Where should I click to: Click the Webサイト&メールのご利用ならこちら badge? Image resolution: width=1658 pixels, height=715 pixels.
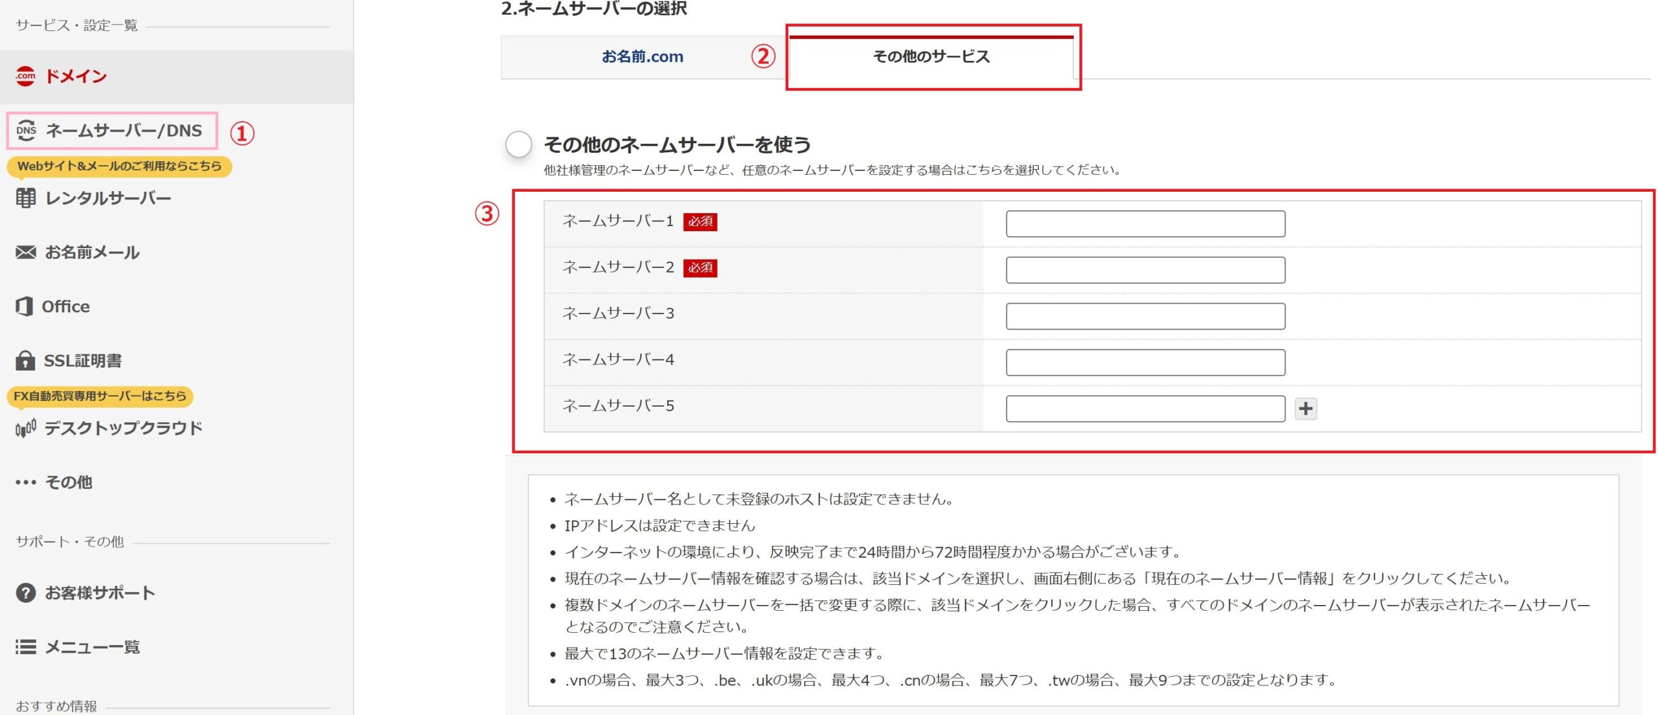[x=119, y=166]
